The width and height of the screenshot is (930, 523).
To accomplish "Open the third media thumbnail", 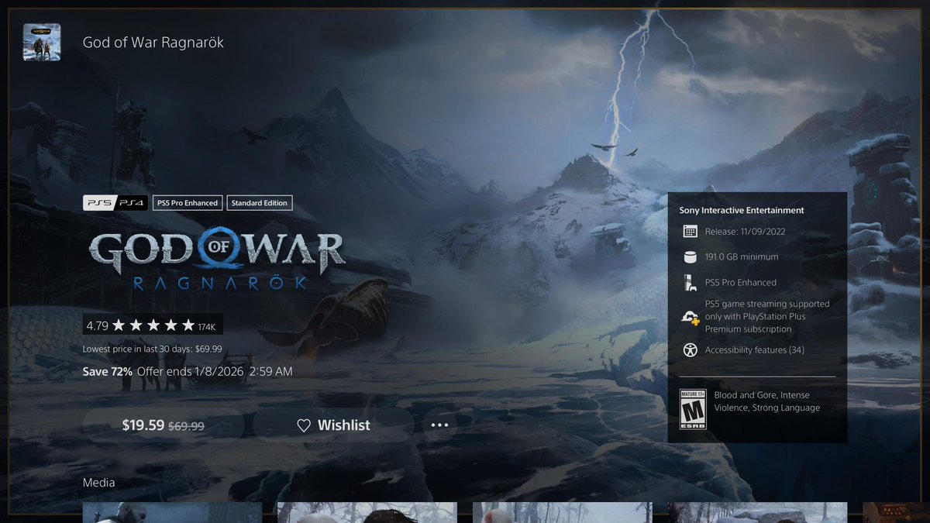I will (x=563, y=513).
